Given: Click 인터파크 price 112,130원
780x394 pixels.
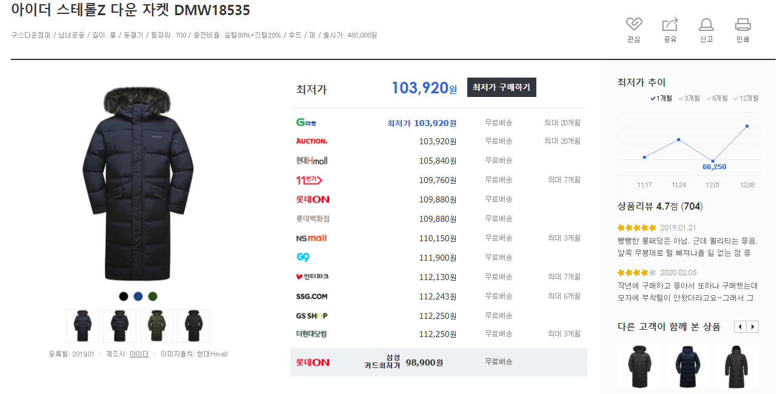Looking at the screenshot, I should pos(438,277).
